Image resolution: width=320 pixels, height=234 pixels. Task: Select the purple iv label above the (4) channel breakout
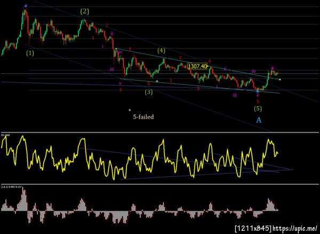click(x=253, y=71)
